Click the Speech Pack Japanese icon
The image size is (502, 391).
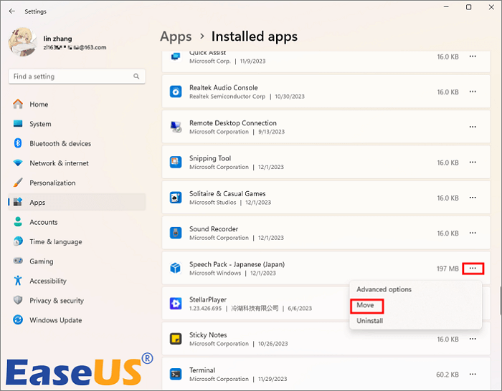(x=176, y=269)
